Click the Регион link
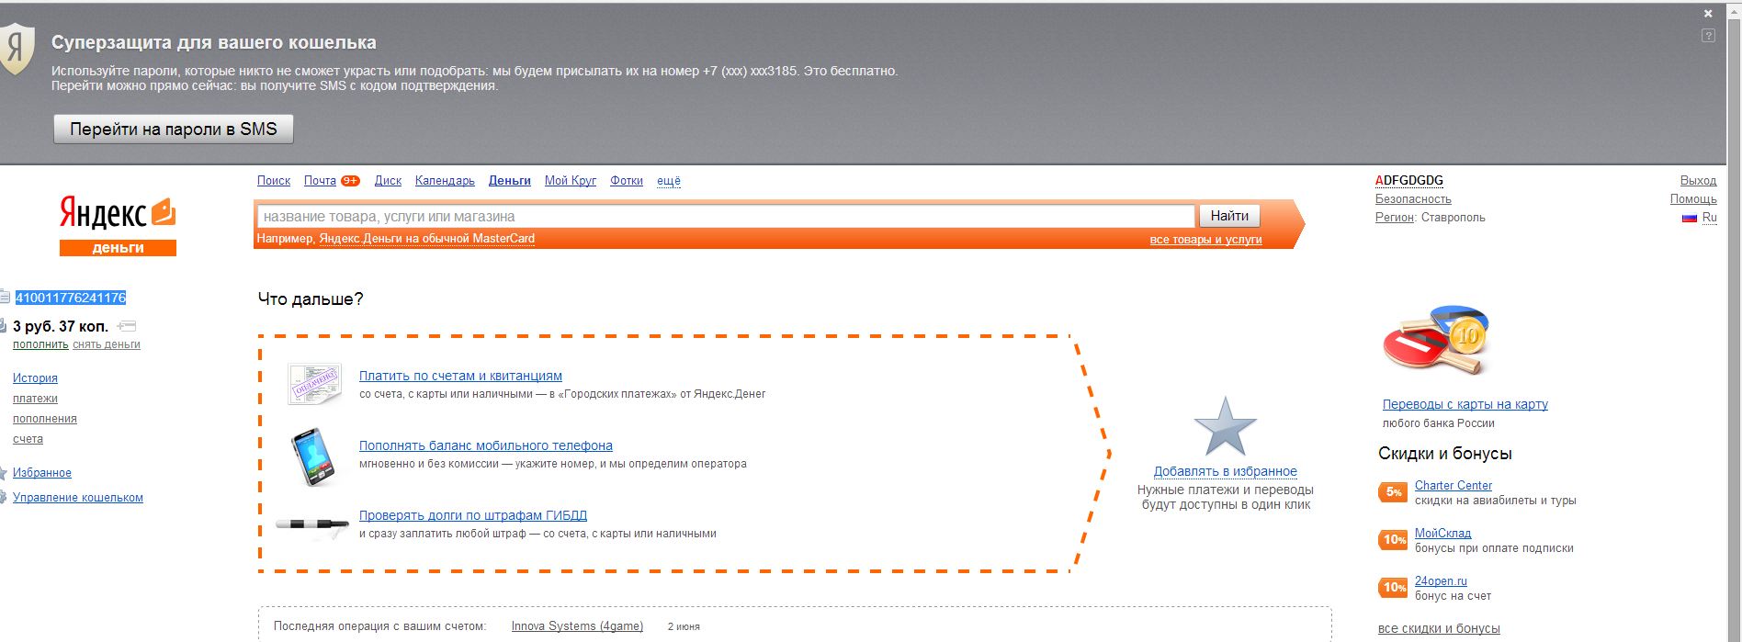The image size is (1742, 642). point(1394,218)
